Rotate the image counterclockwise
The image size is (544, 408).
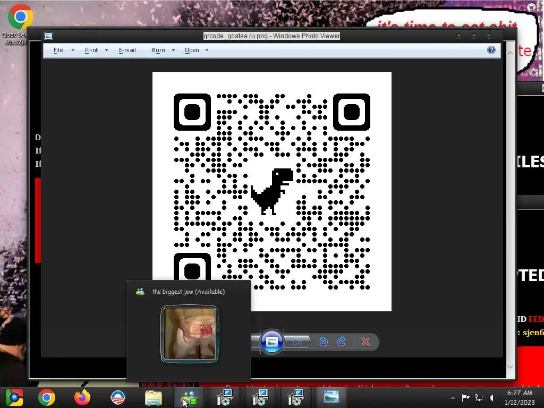click(324, 342)
